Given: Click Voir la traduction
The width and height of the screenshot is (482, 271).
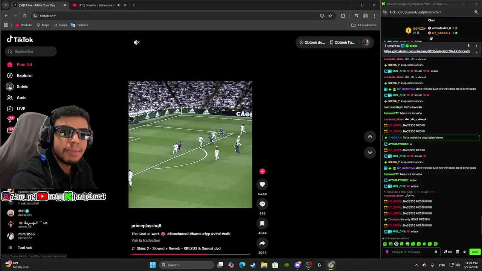Looking at the screenshot, I should (x=146, y=241).
